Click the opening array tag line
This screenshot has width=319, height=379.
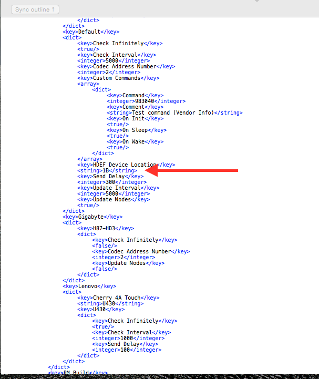coord(88,84)
